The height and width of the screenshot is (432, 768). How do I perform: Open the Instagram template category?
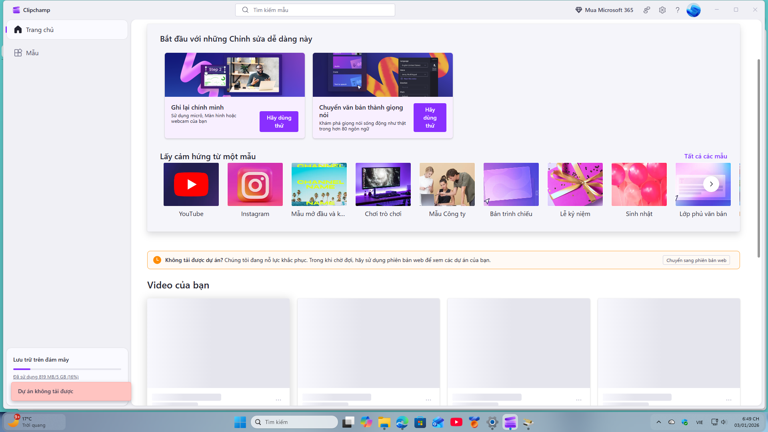point(255,184)
